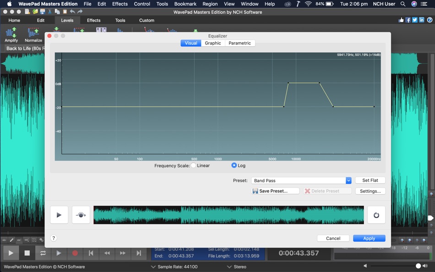Click the Wi-Fi status icon
The image size is (435, 272).
pyautogui.click(x=308, y=4)
